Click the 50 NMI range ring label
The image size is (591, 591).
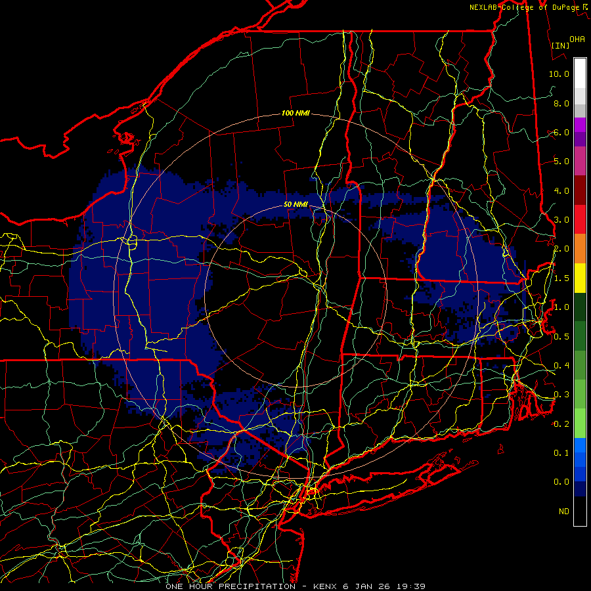coord(295,205)
